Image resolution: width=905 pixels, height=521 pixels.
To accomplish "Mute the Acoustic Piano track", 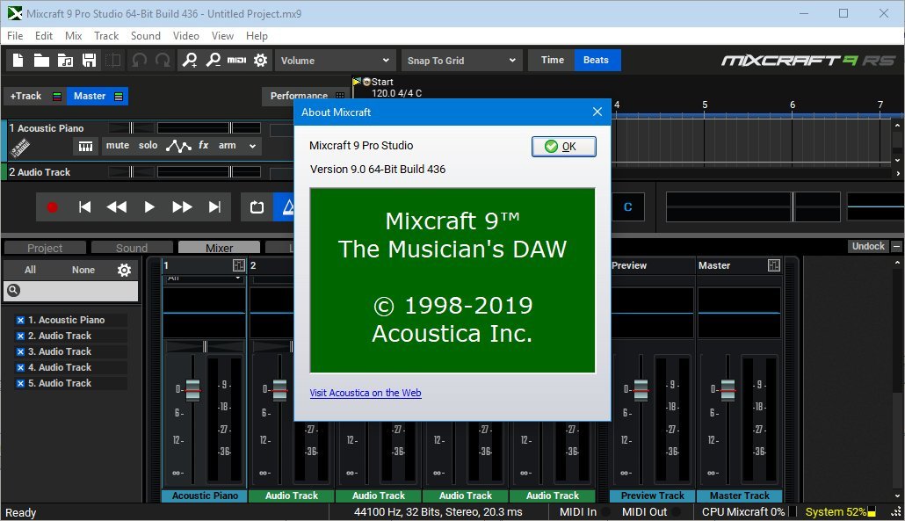I will point(119,145).
